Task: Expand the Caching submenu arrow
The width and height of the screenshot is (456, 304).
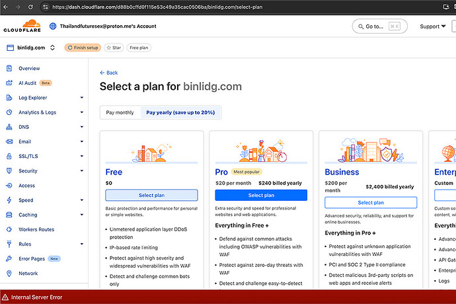Action: click(x=82, y=215)
